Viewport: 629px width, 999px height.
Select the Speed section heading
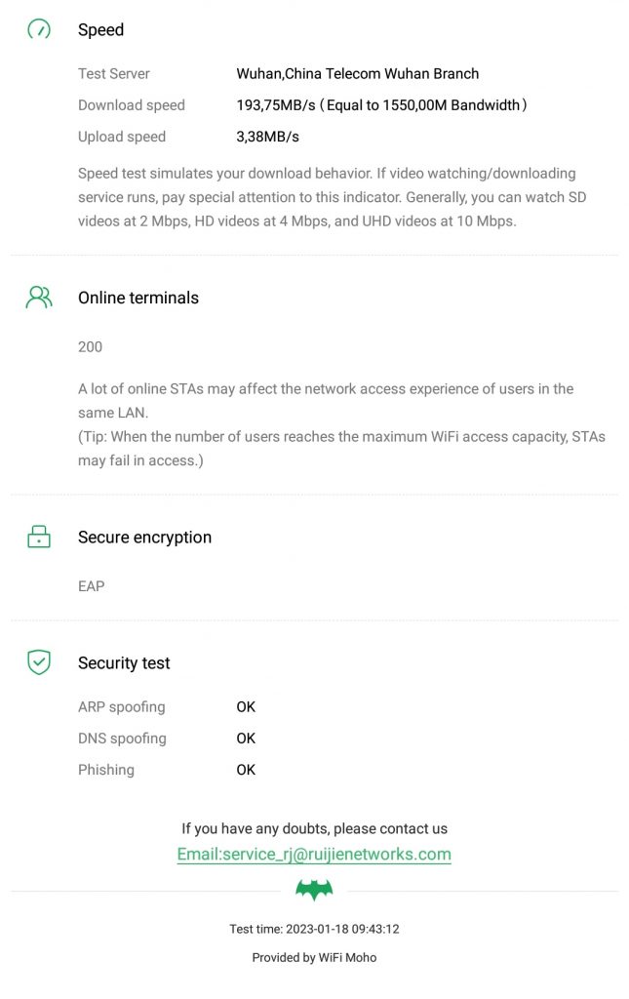point(100,30)
